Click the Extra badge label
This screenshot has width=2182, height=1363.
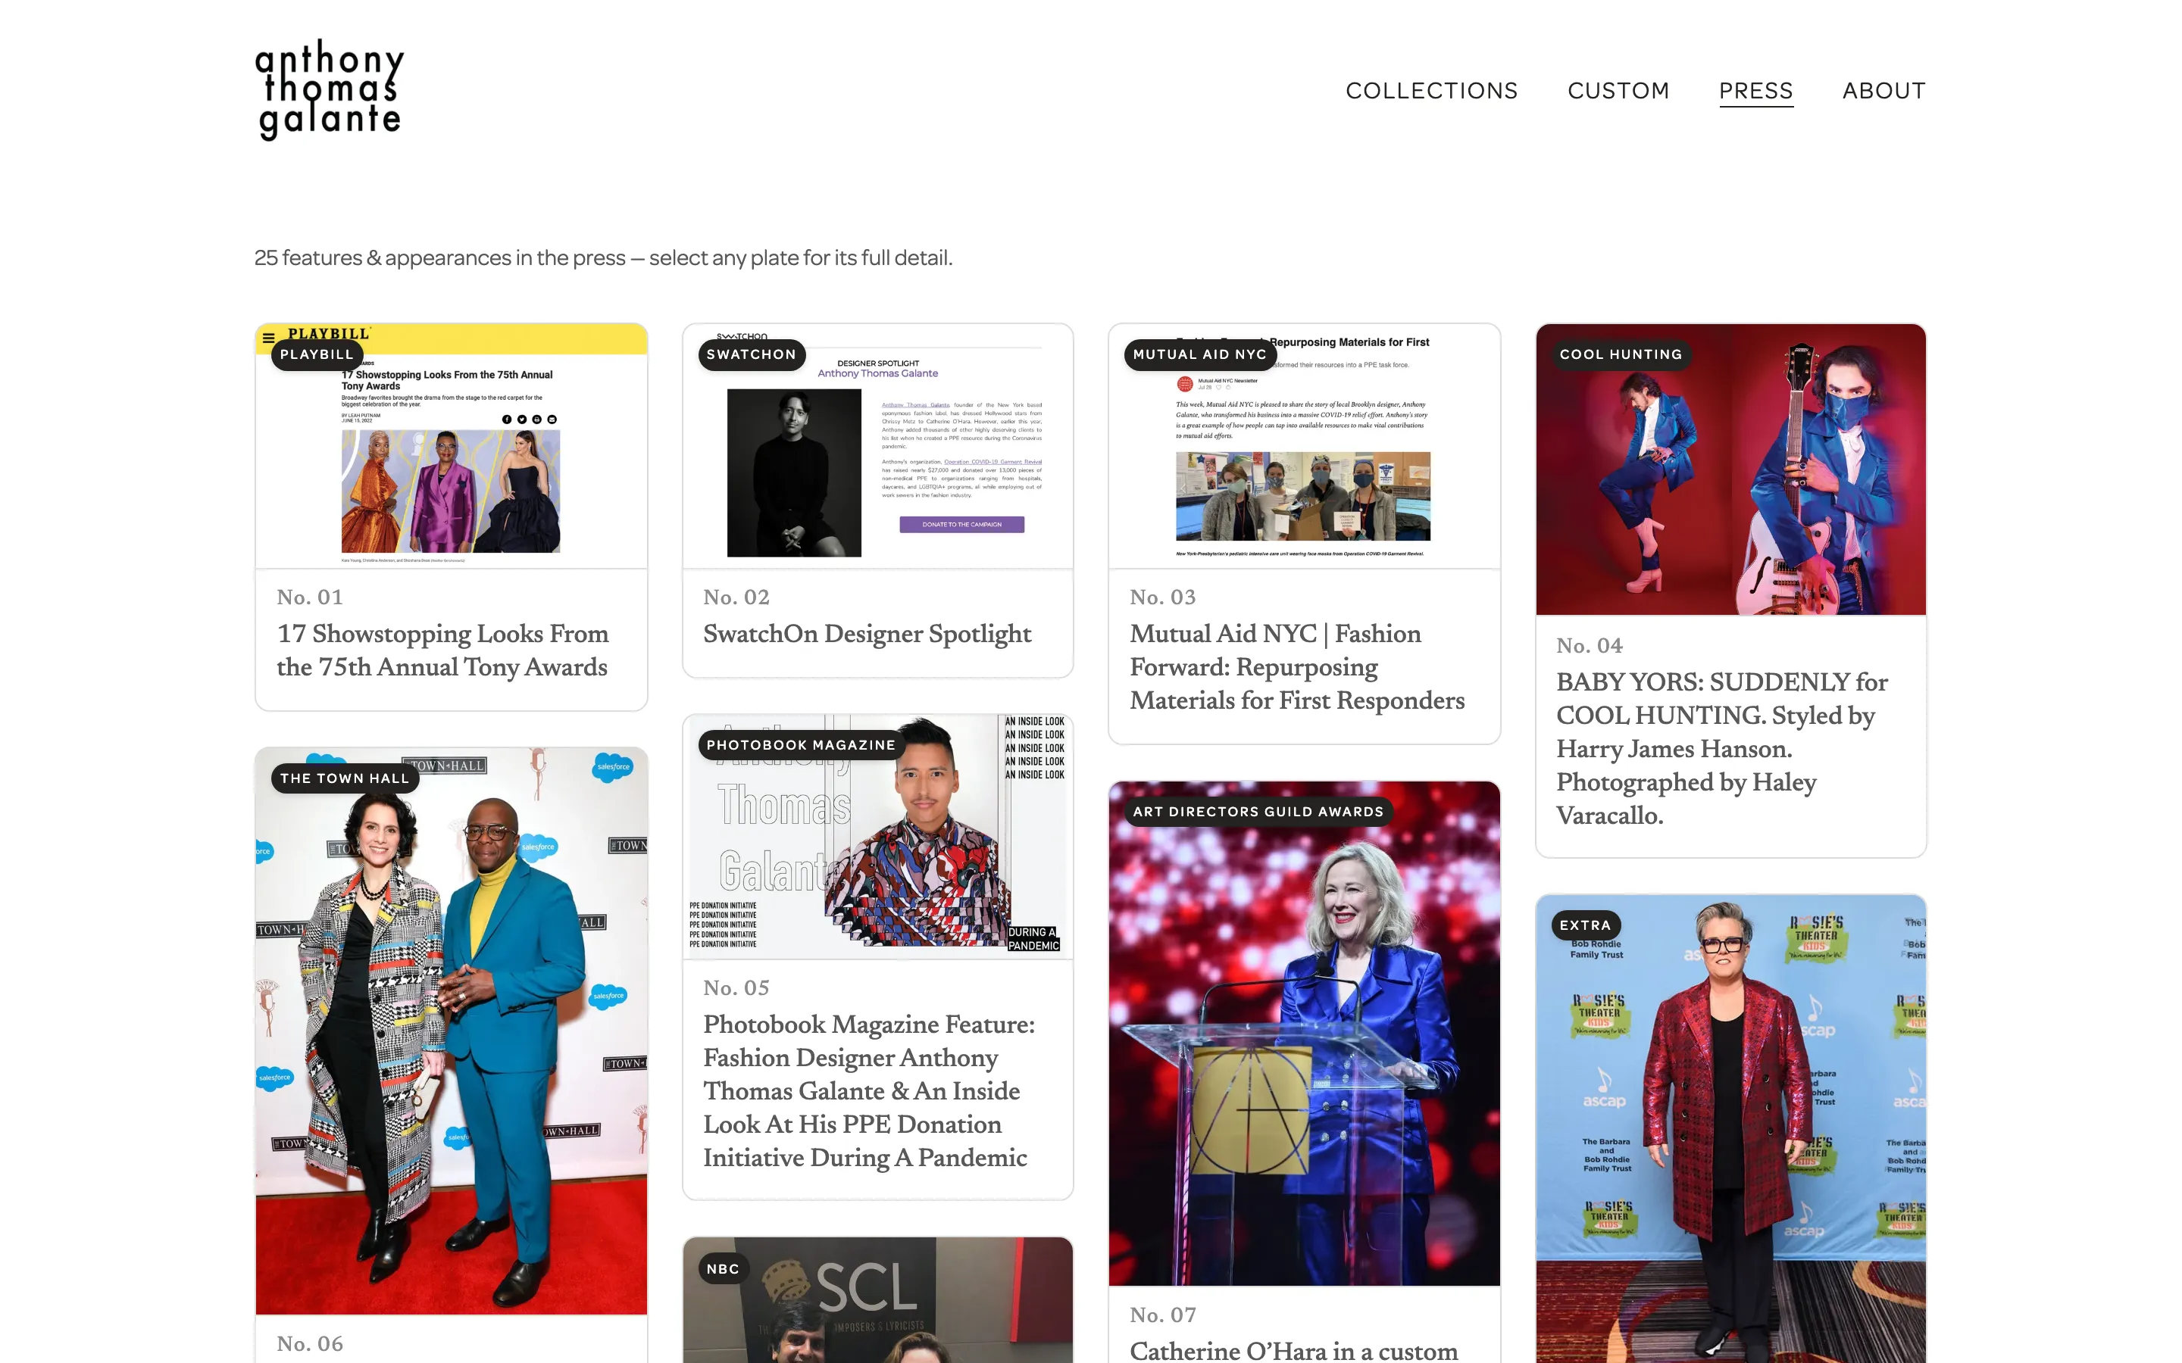pos(1584,925)
